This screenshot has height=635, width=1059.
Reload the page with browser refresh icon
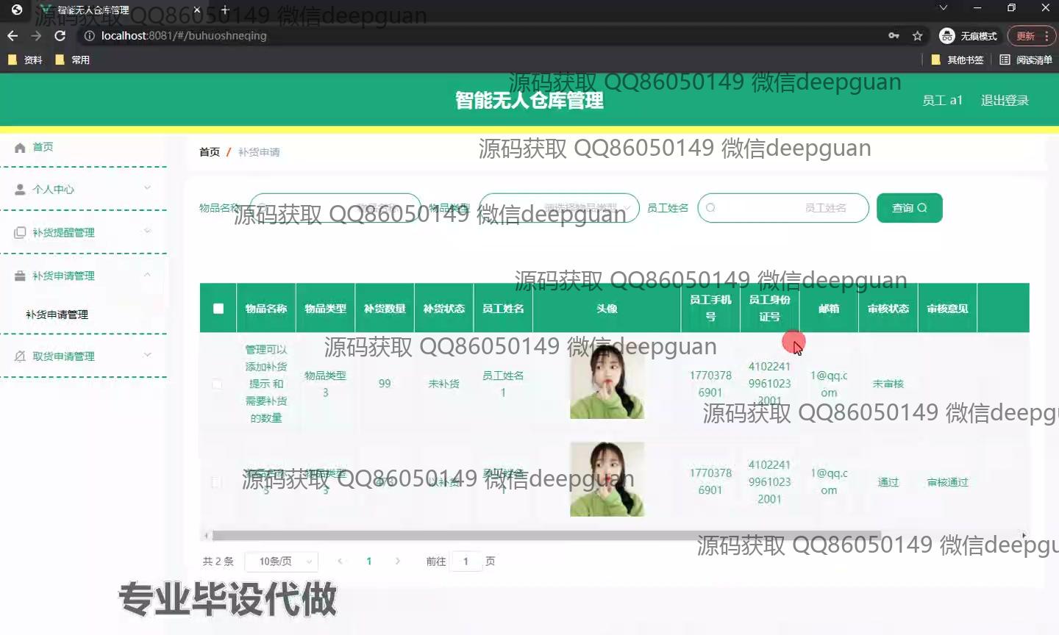point(60,36)
